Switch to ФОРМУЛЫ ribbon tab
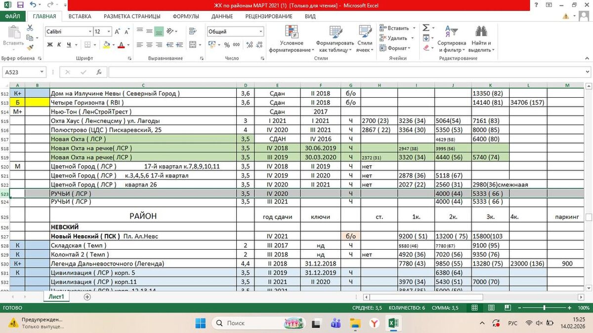The width and height of the screenshot is (593, 333). pyautogui.click(x=186, y=16)
